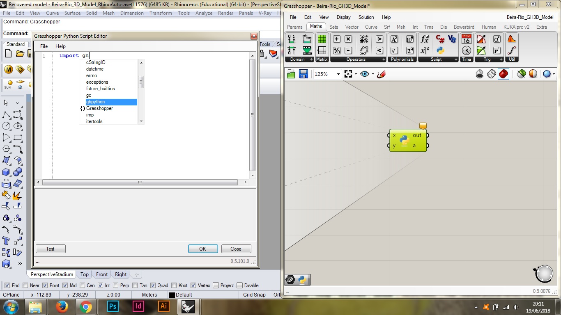This screenshot has height=315, width=561.
Task: Click the Rhino Command input field
Action: tap(154, 34)
